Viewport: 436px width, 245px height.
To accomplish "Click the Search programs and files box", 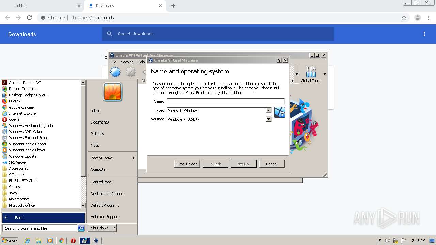I will (40, 228).
